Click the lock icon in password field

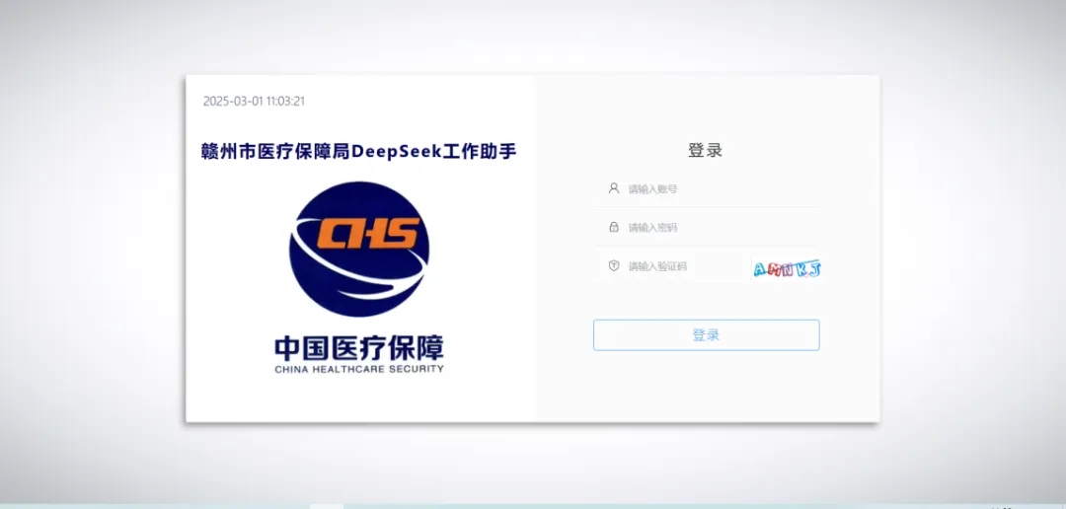614,227
